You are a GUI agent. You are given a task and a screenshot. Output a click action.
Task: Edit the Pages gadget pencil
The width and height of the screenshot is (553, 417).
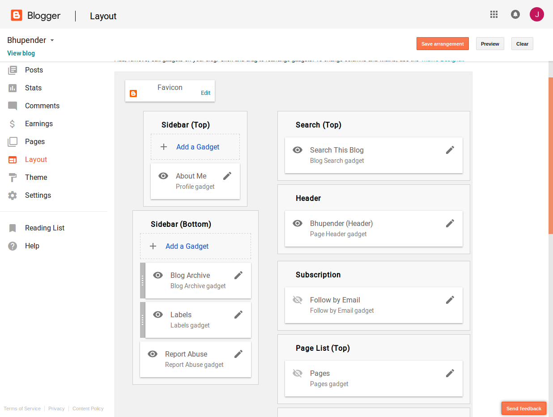pos(450,373)
